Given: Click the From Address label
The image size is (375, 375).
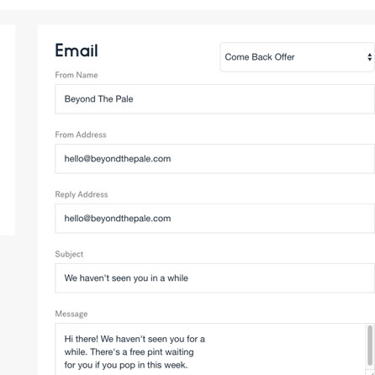Looking at the screenshot, I should click(81, 135).
